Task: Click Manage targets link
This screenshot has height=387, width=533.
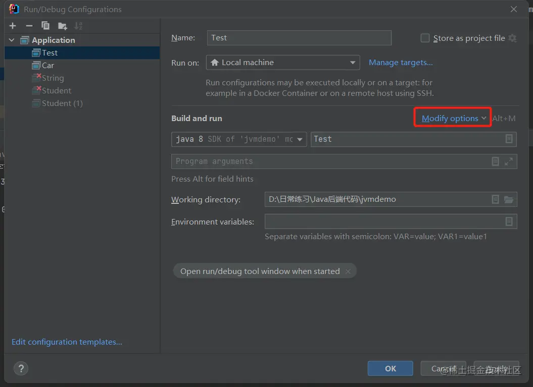Action: (x=401, y=63)
